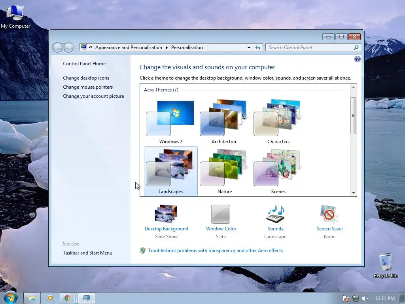This screenshot has width=405, height=304.
Task: Click the Forward navigation button
Action: tap(68, 47)
